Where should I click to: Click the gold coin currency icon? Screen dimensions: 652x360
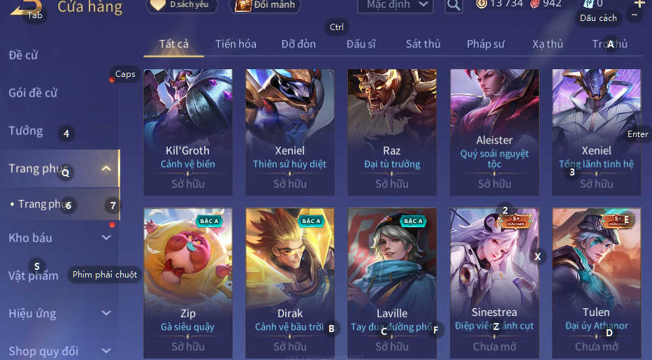pyautogui.click(x=481, y=4)
